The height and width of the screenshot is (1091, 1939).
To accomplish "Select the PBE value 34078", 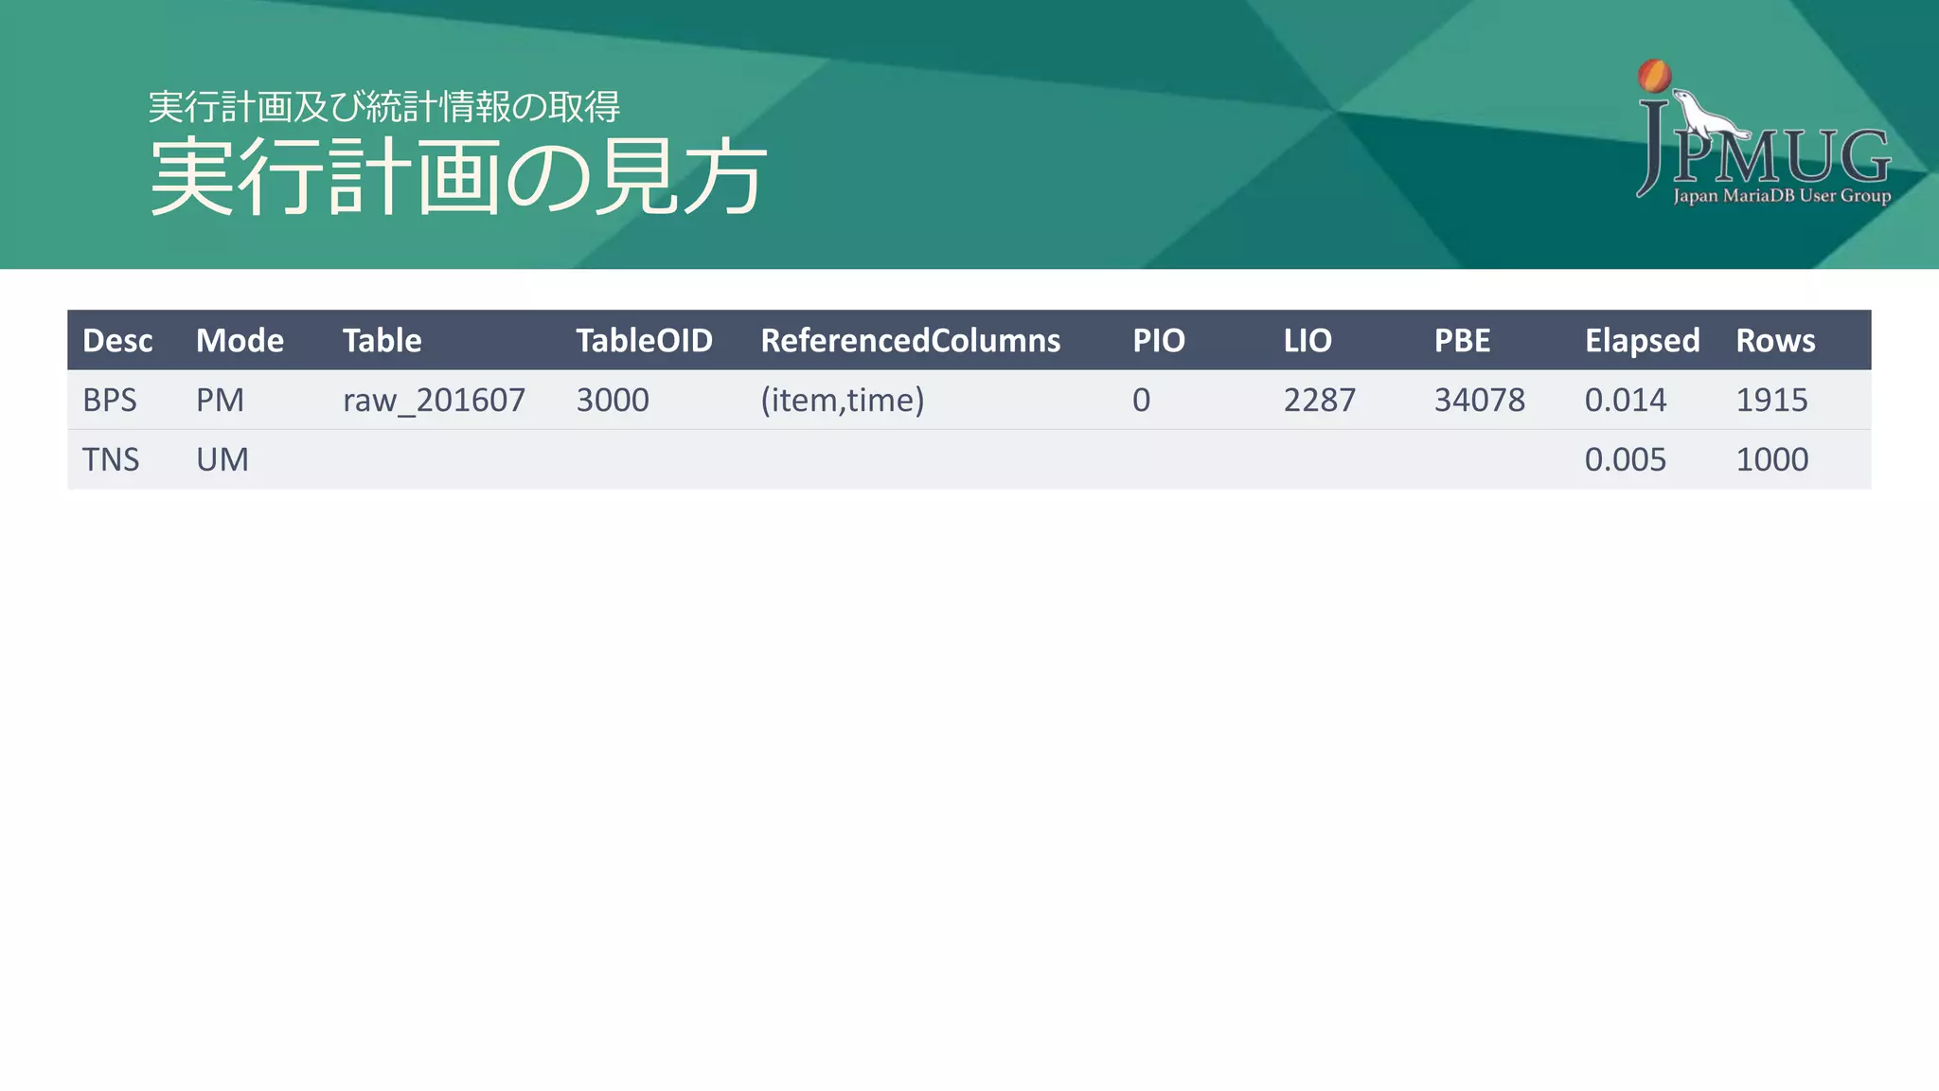I will (x=1480, y=400).
